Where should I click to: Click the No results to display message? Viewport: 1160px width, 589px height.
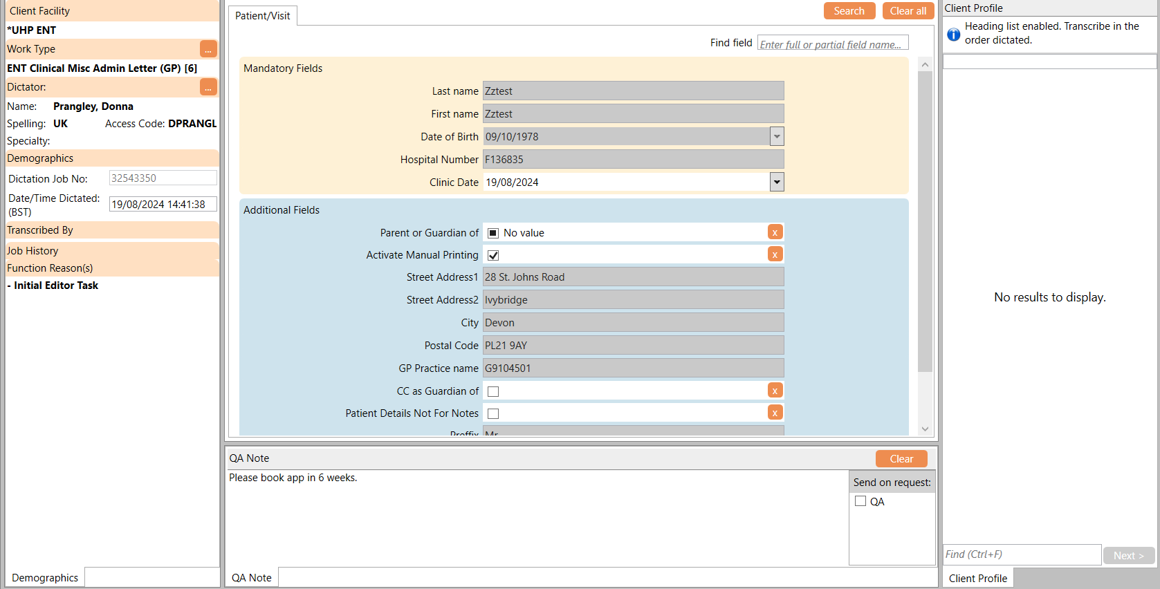point(1049,297)
